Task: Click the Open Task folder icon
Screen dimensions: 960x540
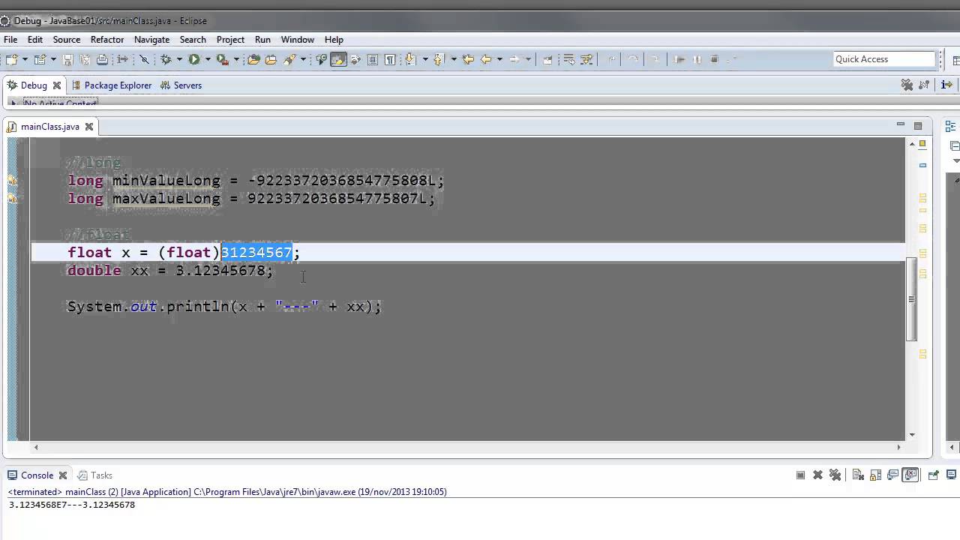Action: coord(271,59)
